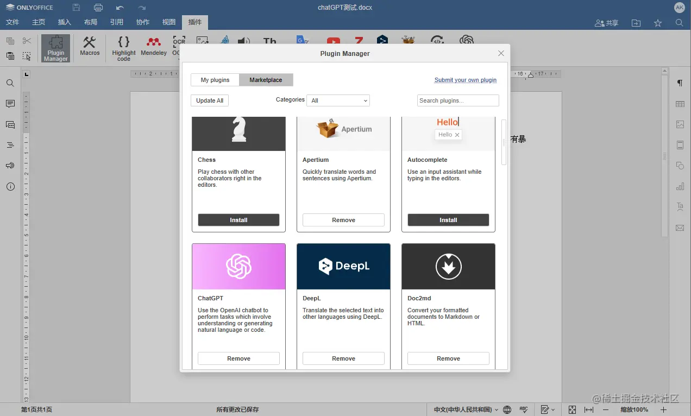Open the table settings panel
The image size is (691, 416).
click(x=680, y=103)
